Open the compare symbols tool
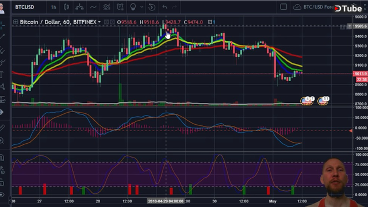Screen dimensions: 368x207 click(79, 7)
